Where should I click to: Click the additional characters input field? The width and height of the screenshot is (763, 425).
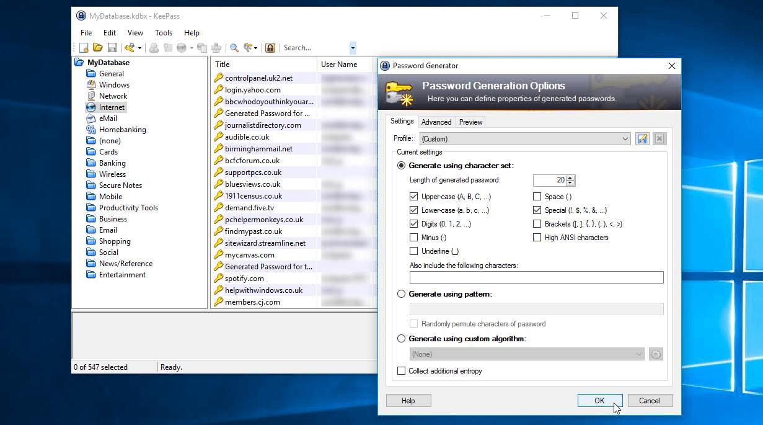536,277
